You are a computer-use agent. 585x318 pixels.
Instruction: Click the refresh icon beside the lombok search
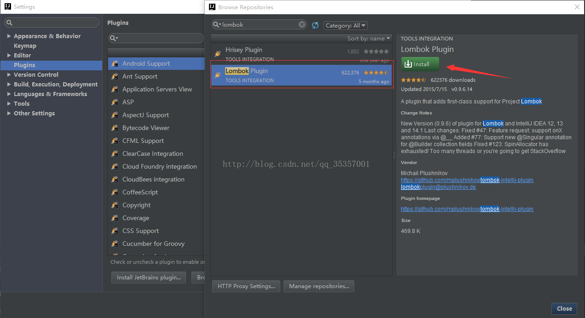coord(315,25)
